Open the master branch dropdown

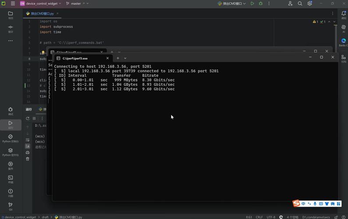(77, 4)
